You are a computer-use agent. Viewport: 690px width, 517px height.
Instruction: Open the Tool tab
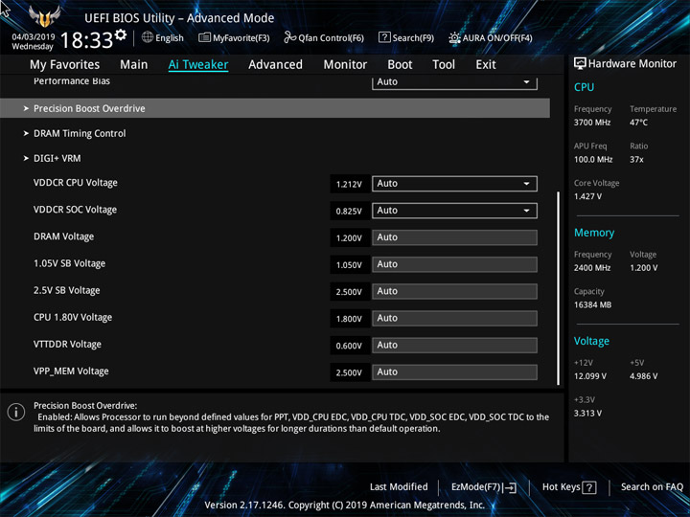pos(444,65)
